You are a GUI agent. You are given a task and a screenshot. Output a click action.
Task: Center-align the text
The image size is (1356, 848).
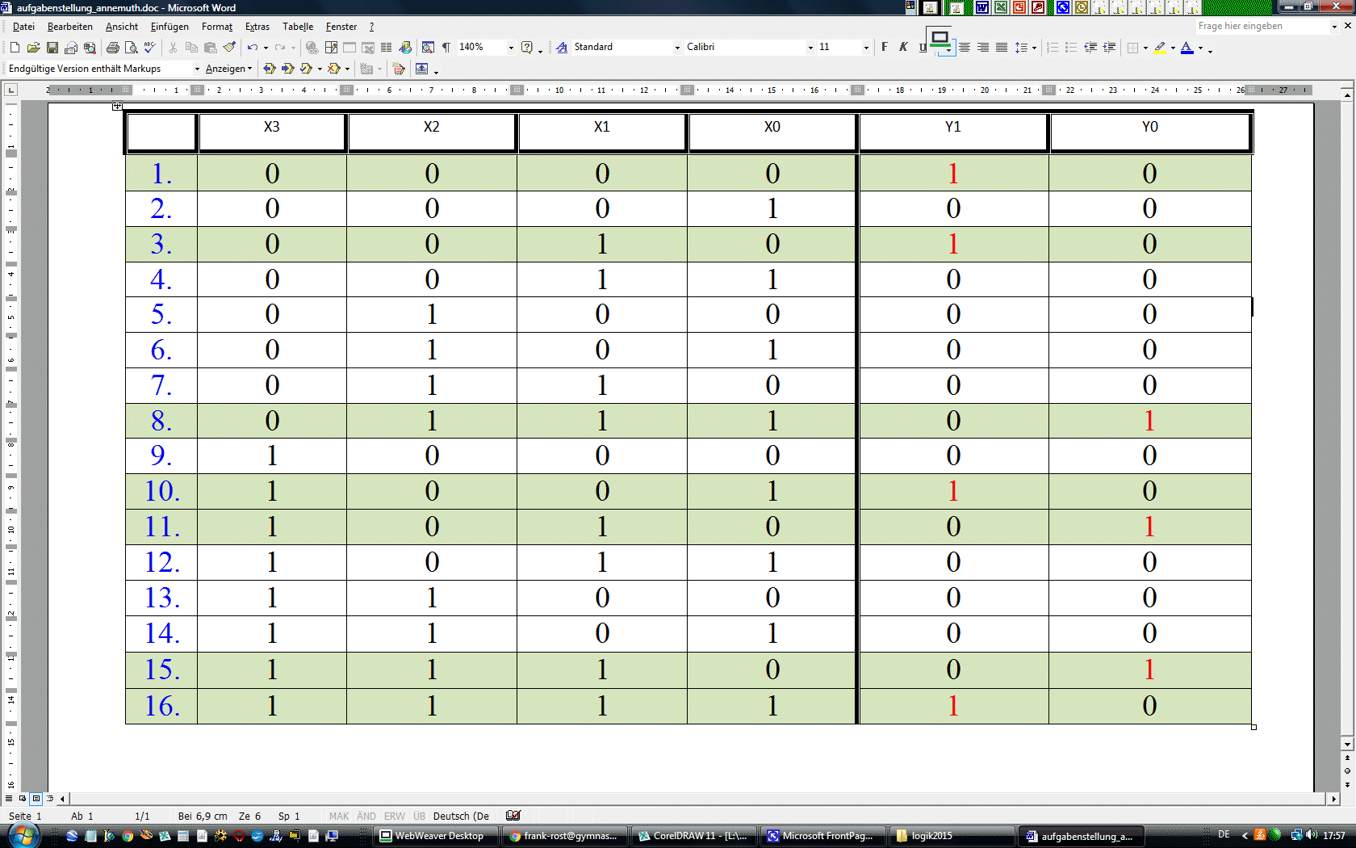pyautogui.click(x=965, y=48)
